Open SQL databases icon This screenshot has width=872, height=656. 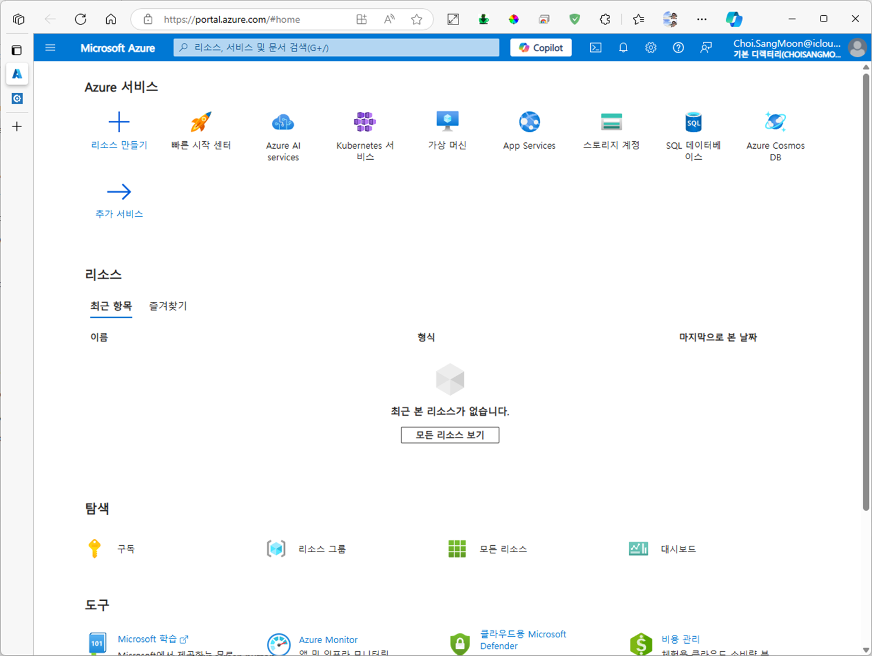[x=694, y=122]
